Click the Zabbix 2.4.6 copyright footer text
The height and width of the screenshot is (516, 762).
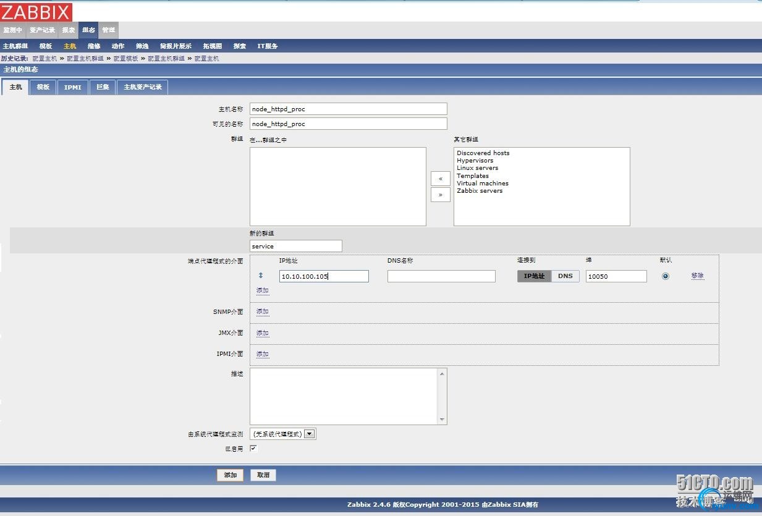point(442,504)
